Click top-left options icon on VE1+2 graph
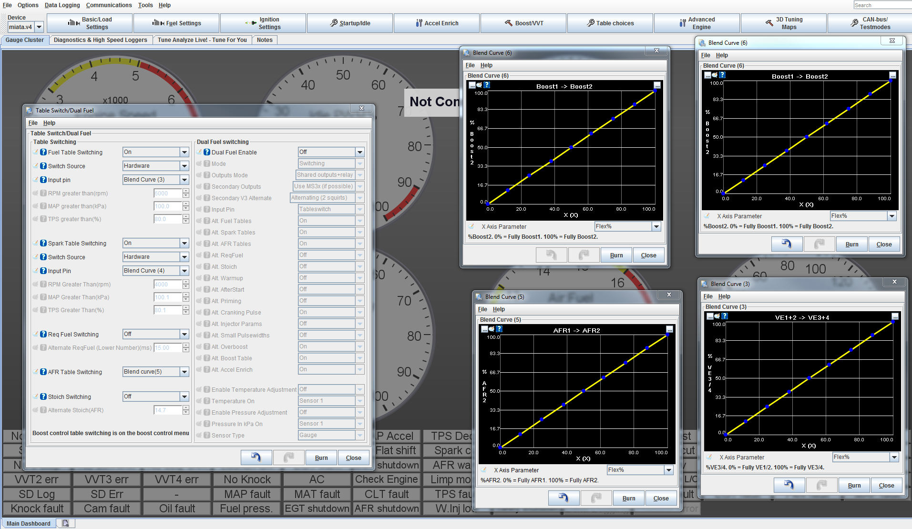 click(x=710, y=316)
